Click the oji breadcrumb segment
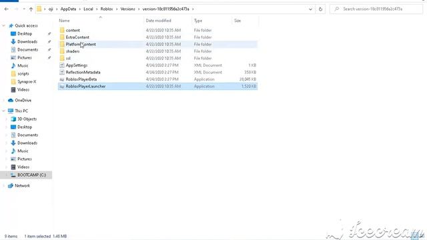The height and width of the screenshot is (240, 427). pyautogui.click(x=51, y=9)
